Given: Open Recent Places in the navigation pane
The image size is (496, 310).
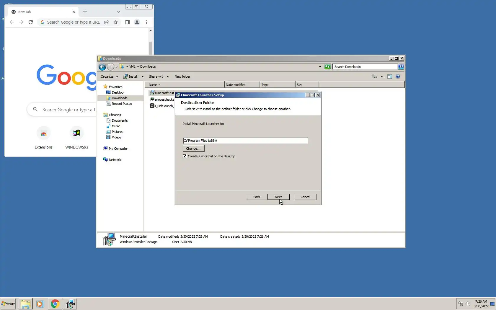Looking at the screenshot, I should pyautogui.click(x=122, y=104).
